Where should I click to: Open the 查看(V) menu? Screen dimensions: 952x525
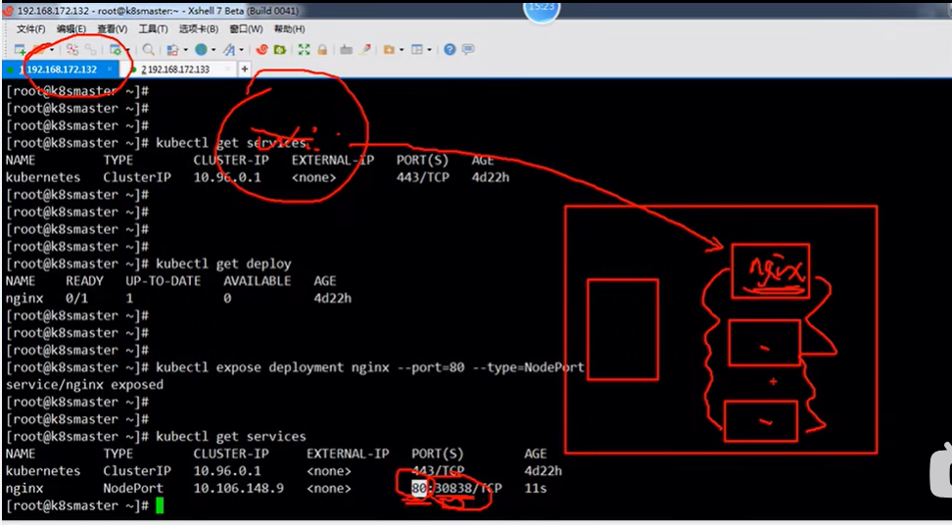coord(113,29)
